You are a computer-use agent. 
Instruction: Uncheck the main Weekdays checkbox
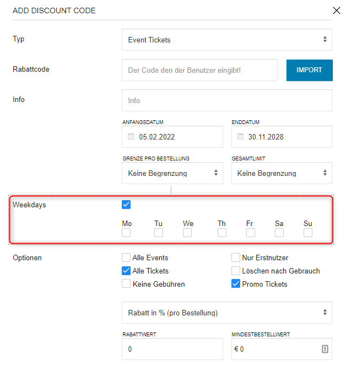(x=126, y=205)
